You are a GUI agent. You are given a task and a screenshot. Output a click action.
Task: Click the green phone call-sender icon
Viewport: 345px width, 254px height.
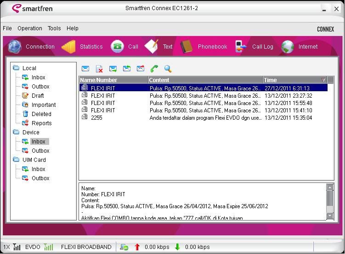154,69
